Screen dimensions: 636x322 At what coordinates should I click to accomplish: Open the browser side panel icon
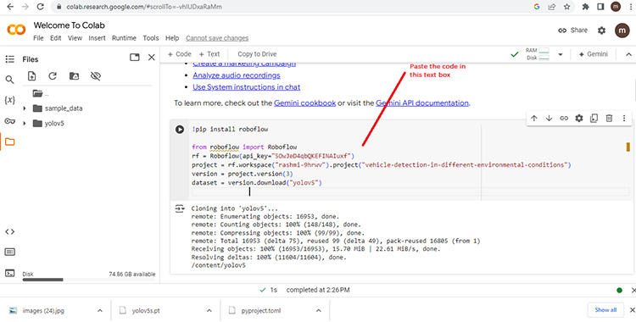click(x=600, y=7)
